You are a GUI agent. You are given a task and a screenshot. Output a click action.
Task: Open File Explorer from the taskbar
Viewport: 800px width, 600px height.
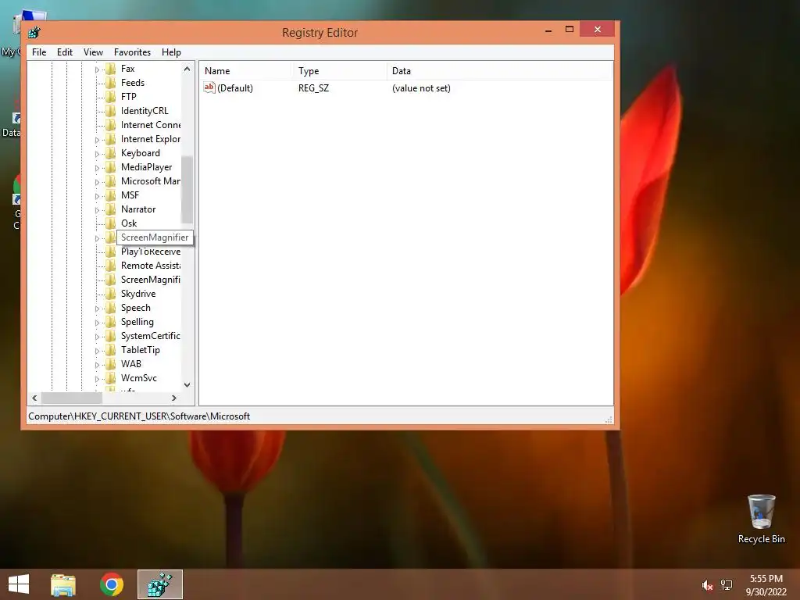coord(62,584)
